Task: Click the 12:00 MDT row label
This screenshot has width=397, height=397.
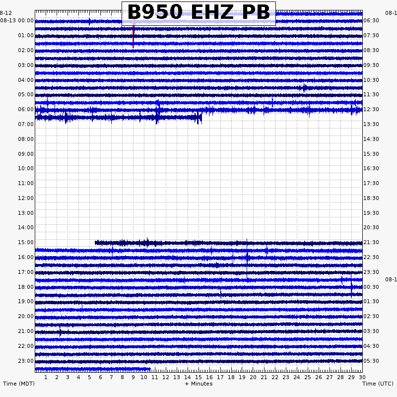Action: [26, 198]
